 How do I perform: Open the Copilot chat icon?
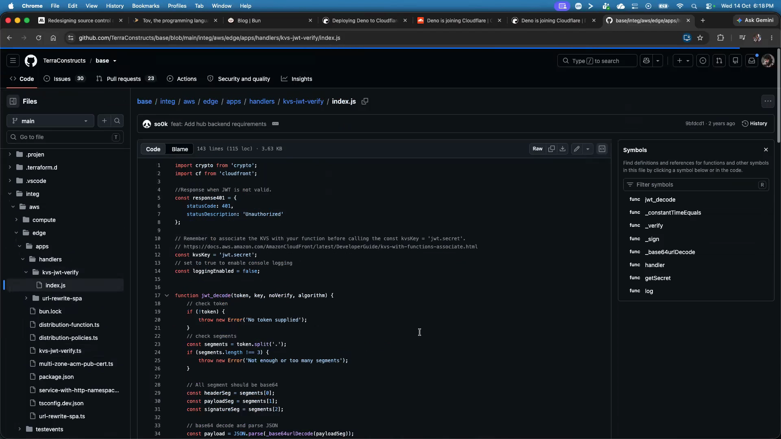[x=646, y=61]
